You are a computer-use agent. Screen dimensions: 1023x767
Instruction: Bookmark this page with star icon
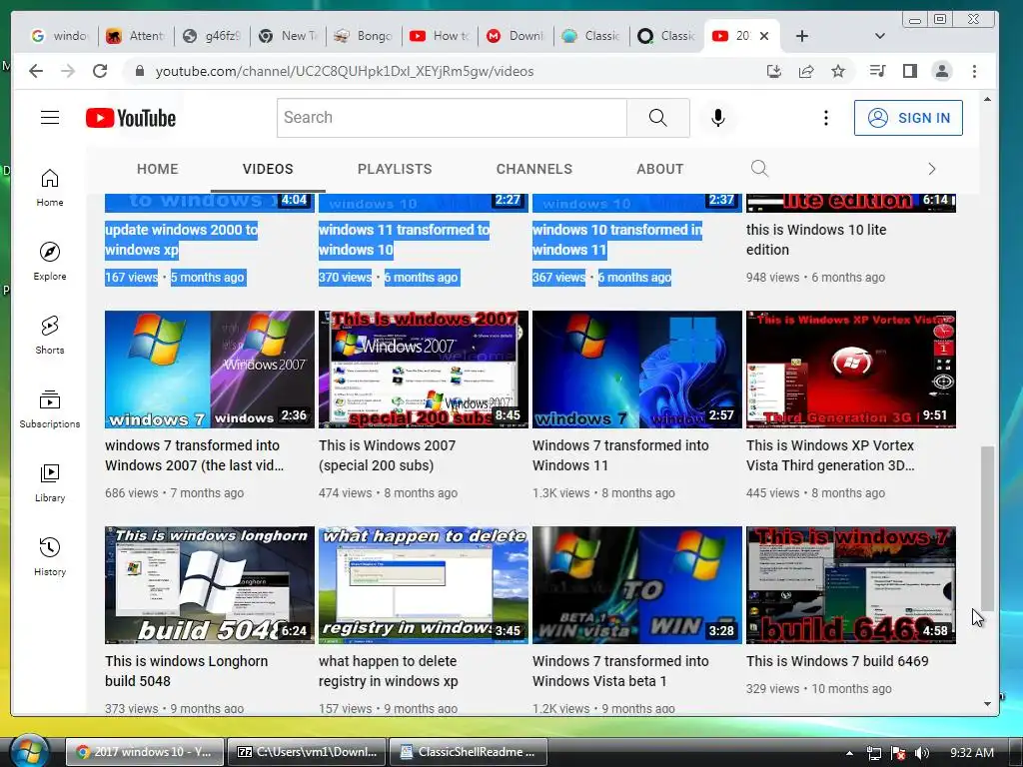pos(838,71)
